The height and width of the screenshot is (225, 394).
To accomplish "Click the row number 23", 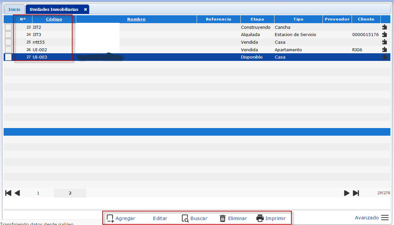I will [29, 27].
